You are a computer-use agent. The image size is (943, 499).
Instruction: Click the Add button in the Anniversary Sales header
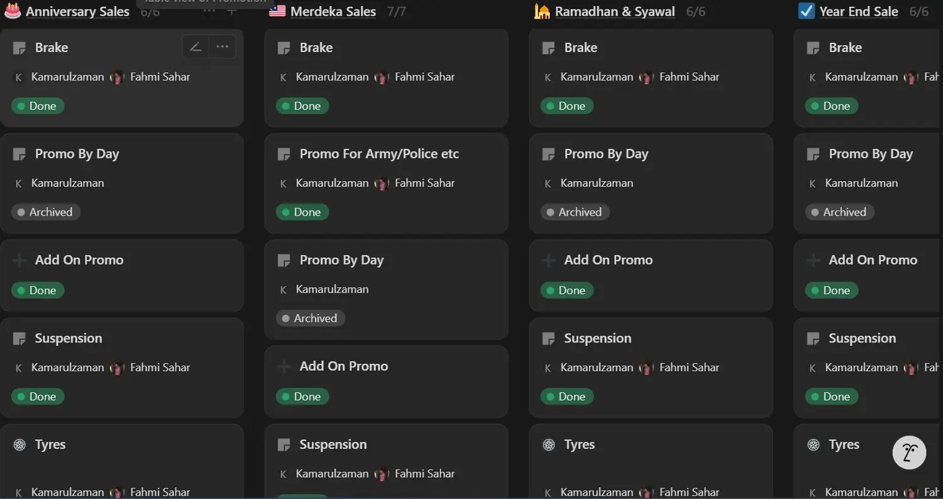231,11
